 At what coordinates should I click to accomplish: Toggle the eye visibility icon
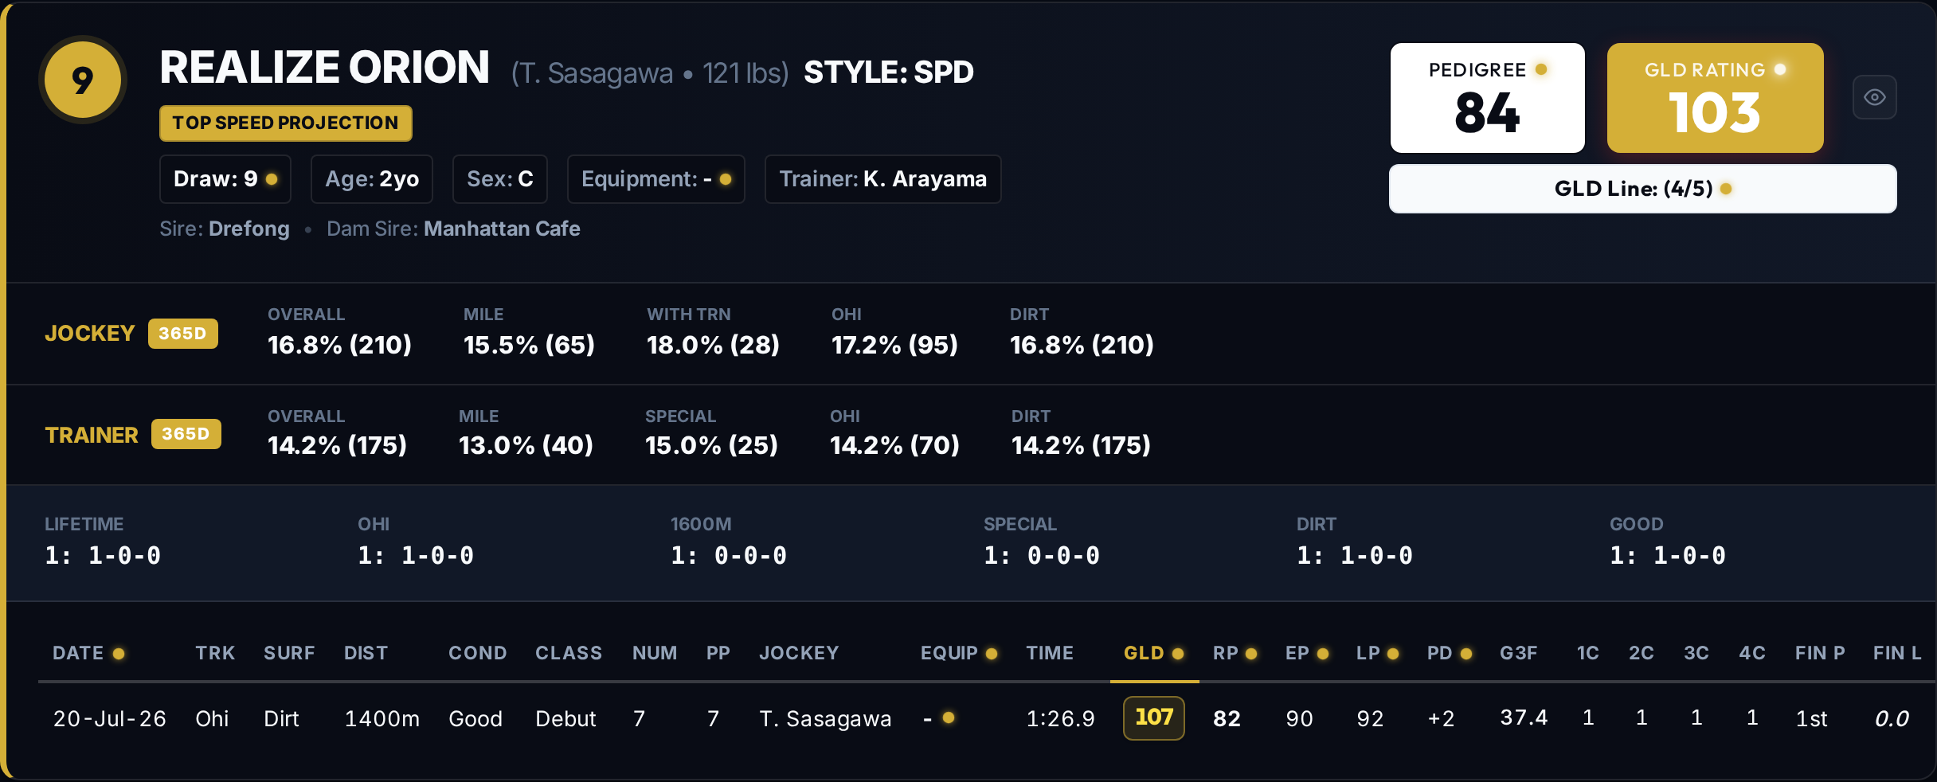pyautogui.click(x=1874, y=97)
